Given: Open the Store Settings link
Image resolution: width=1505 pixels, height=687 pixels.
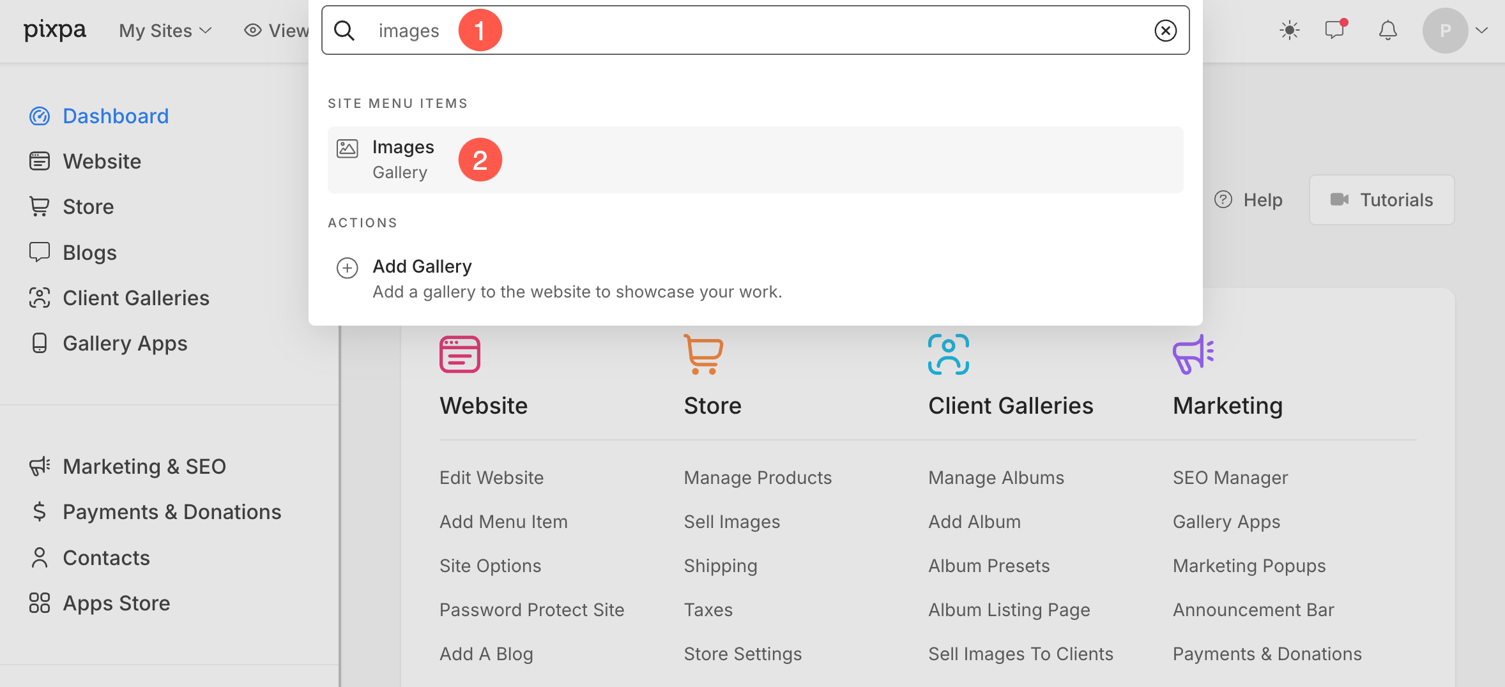Looking at the screenshot, I should pyautogui.click(x=742, y=654).
